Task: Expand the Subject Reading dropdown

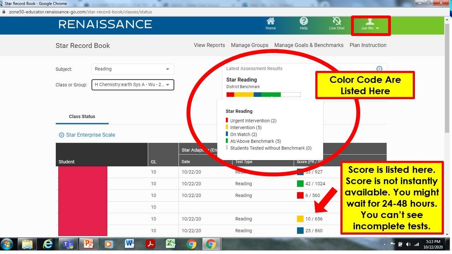Action: pos(133,69)
